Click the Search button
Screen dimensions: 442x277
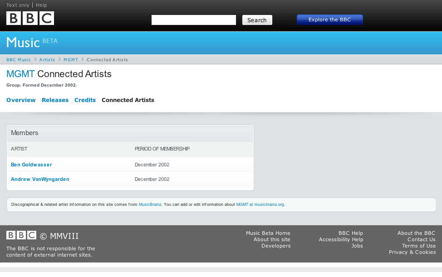tap(257, 20)
